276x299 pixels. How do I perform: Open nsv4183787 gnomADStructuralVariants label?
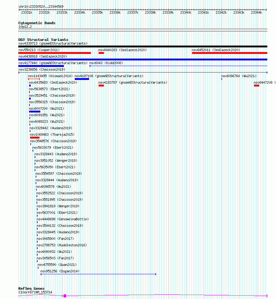point(133,82)
